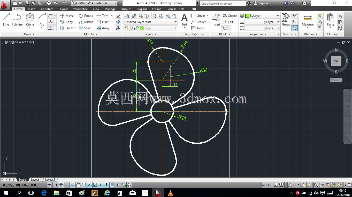Switch to the Insert ribbon tab
Screen dimensions: 352x197
(x=32, y=9)
